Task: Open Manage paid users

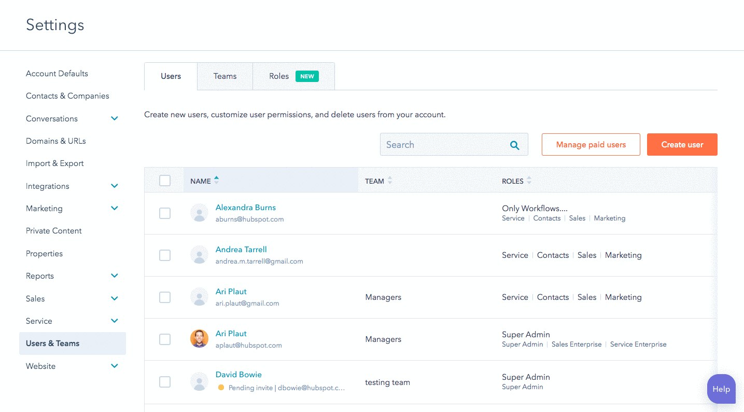Action: coord(591,144)
